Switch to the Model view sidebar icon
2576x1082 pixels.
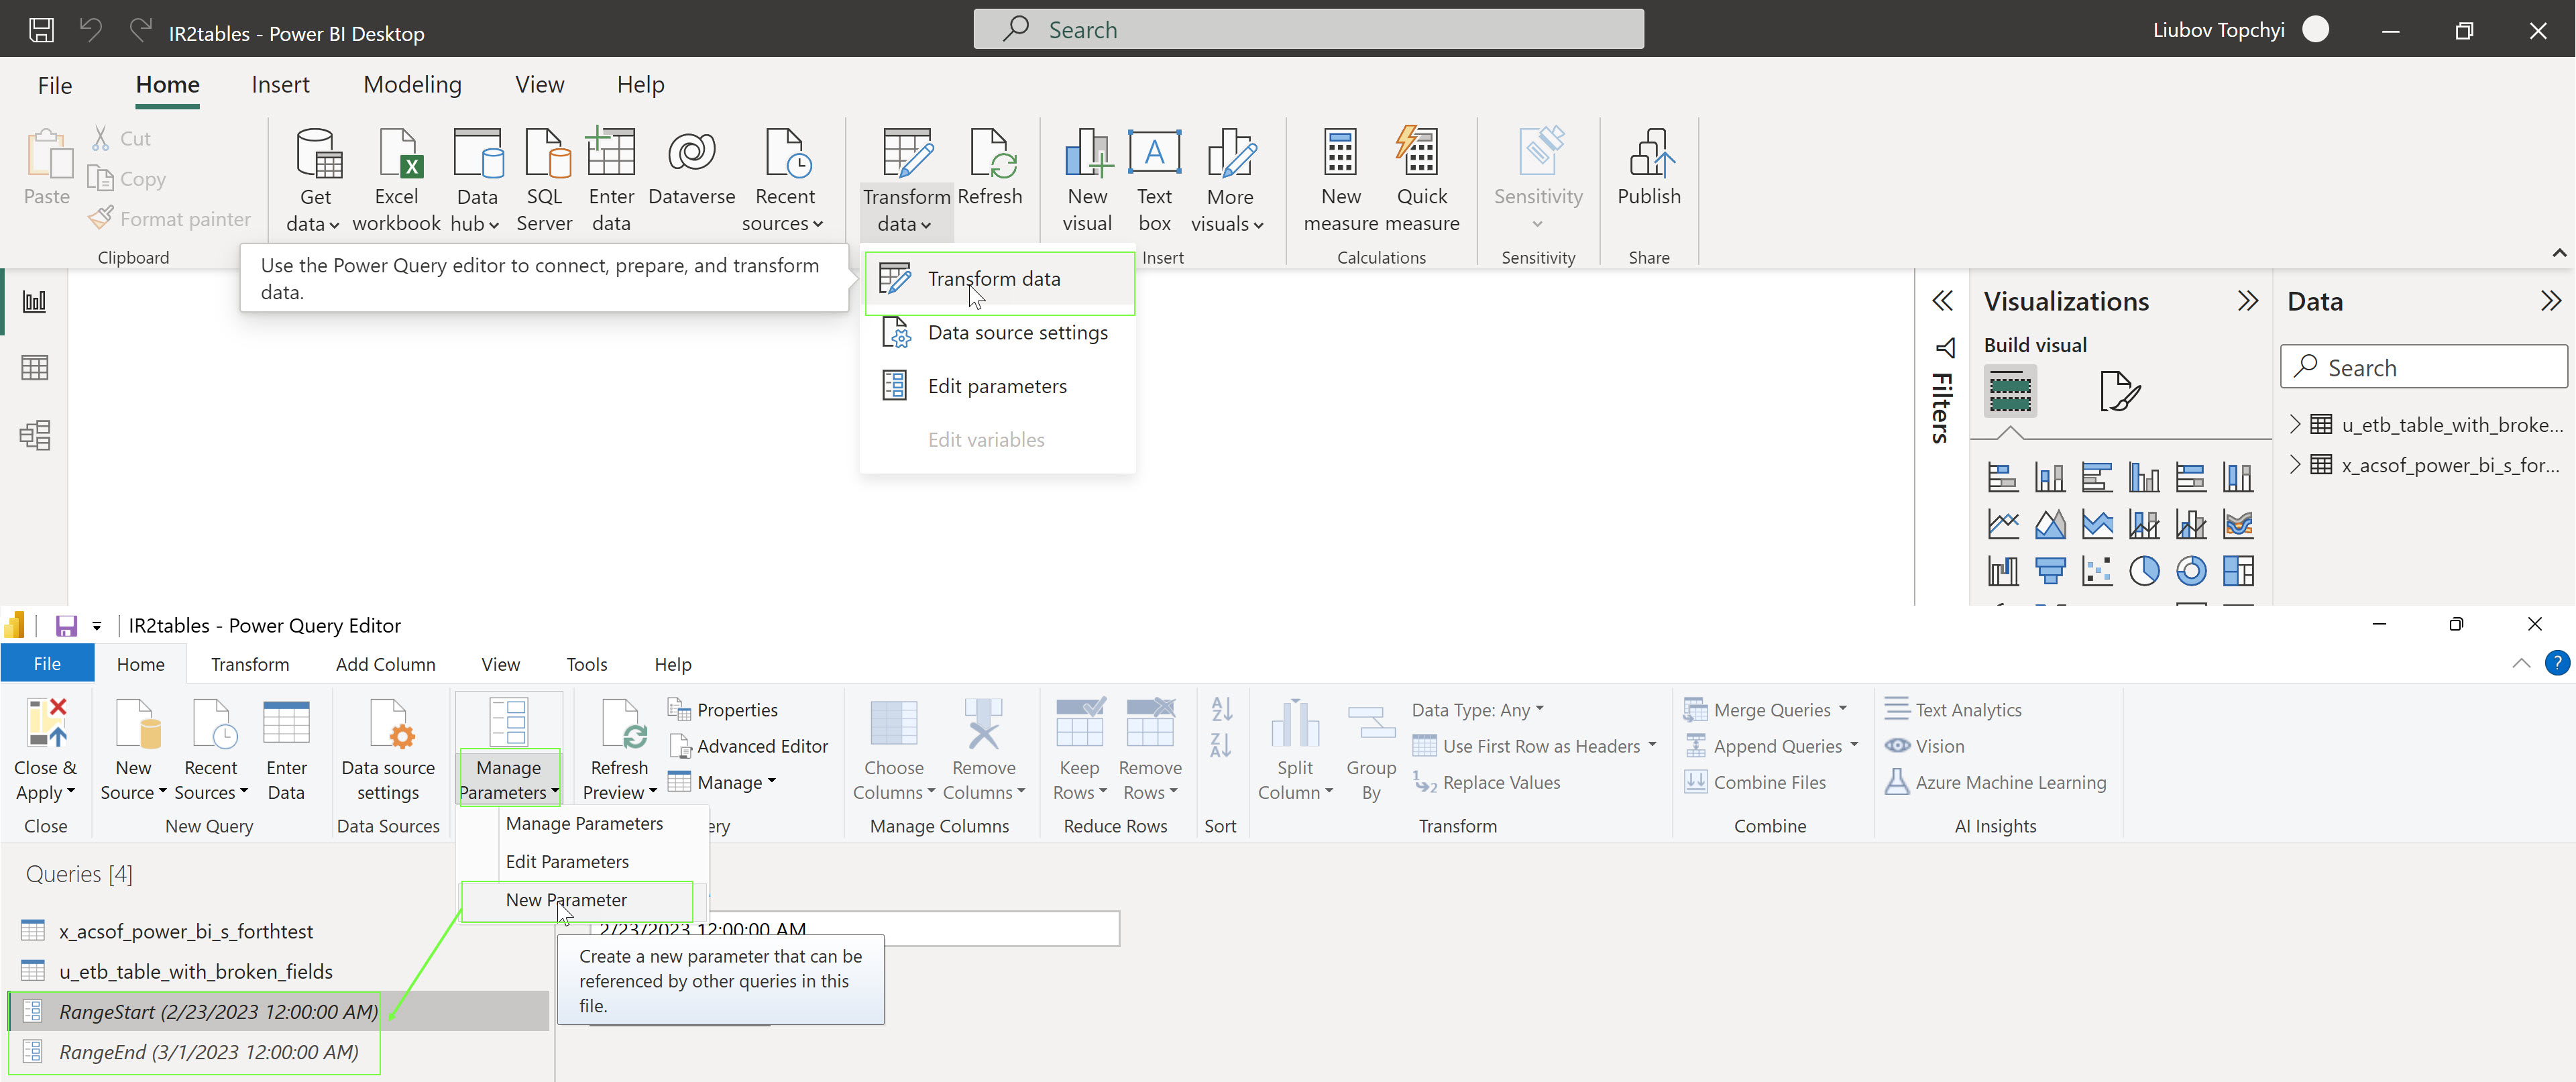coord(34,435)
